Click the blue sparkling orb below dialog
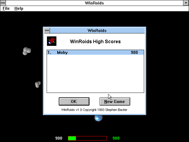Image resolution: width=189 pixels, height=142 pixels. point(98,118)
